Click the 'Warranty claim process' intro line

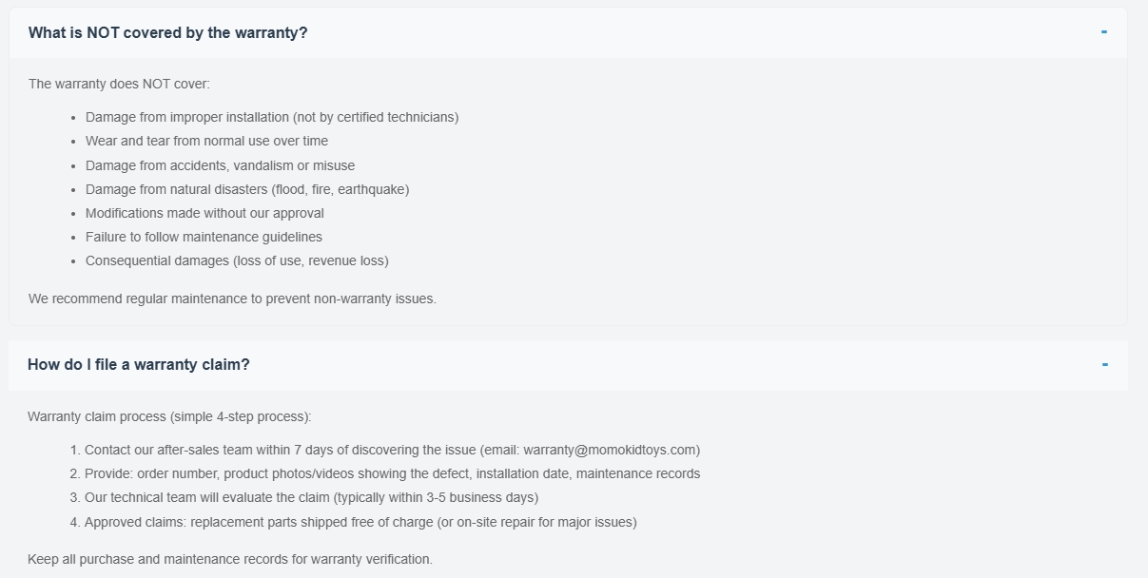(x=169, y=417)
